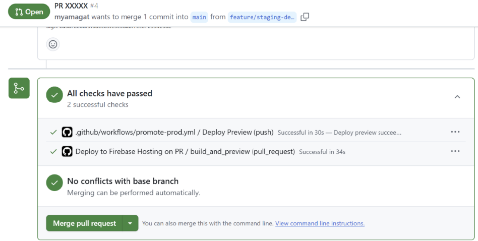
Task: Copy the head branch name icon
Action: [x=305, y=17]
